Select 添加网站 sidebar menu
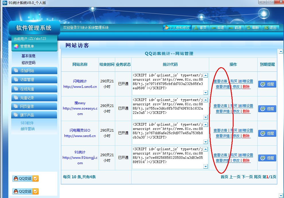 34,71
